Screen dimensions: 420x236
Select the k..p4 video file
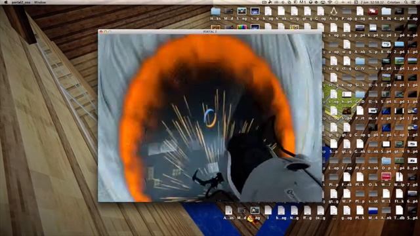pos(373,31)
